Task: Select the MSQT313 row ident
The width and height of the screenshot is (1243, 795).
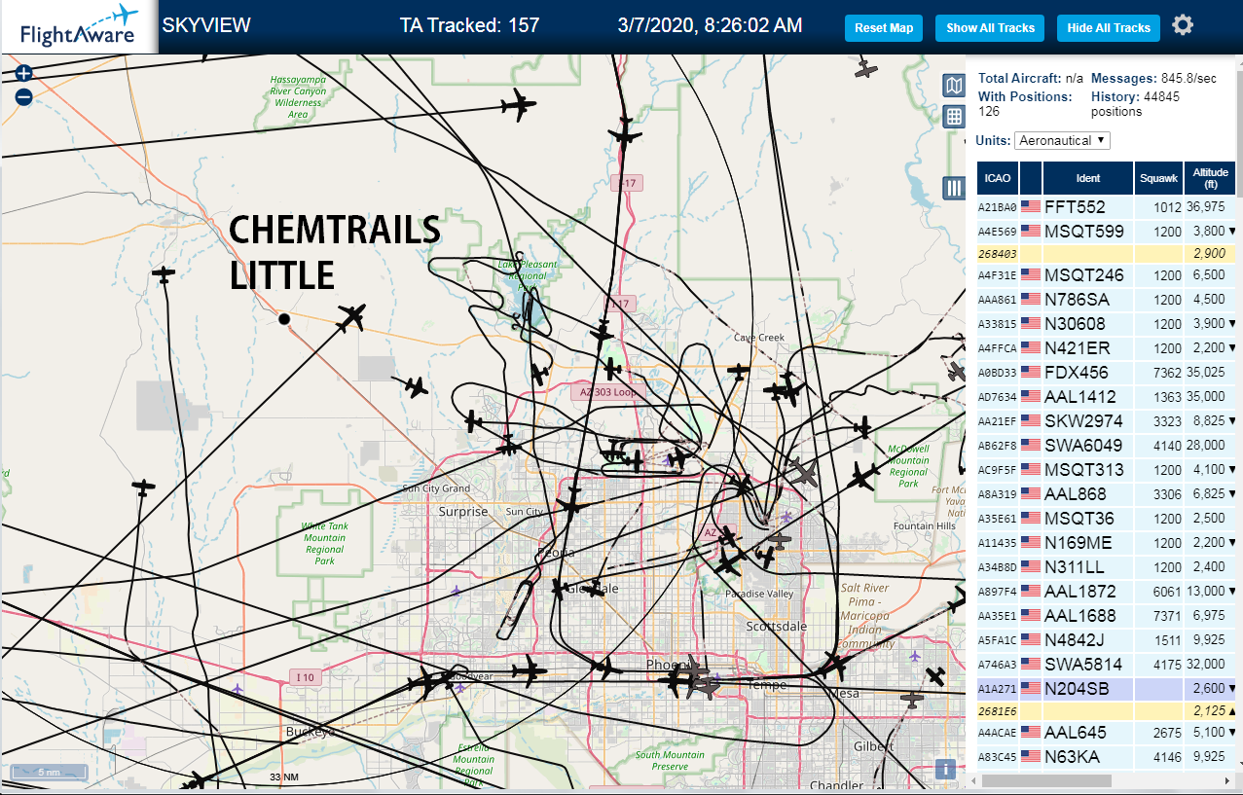Action: pyautogui.click(x=1084, y=469)
